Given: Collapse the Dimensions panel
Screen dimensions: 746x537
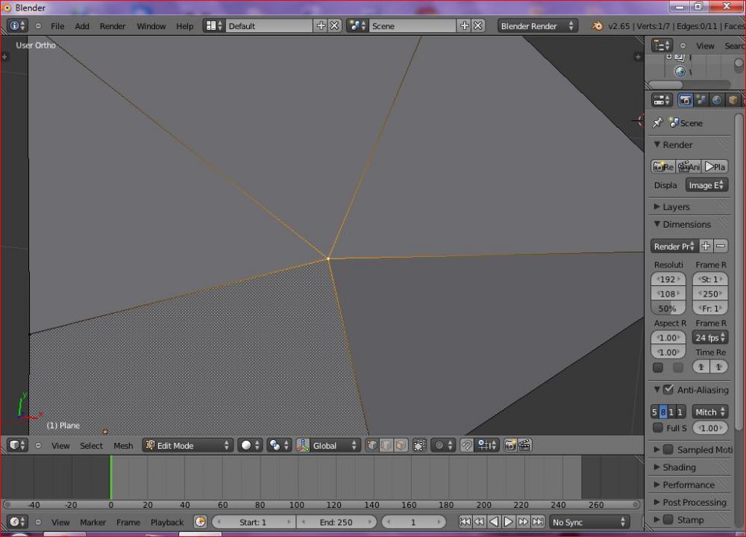Looking at the screenshot, I should (x=683, y=224).
